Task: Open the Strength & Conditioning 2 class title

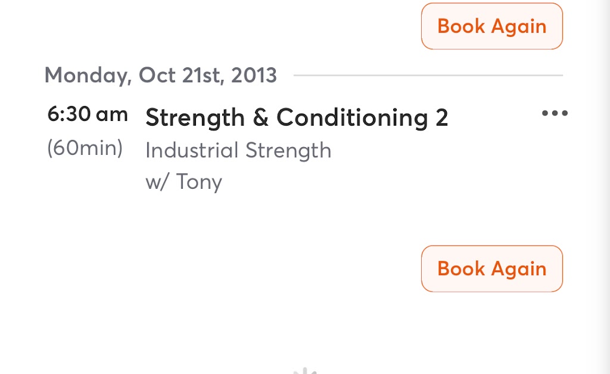Action: pyautogui.click(x=296, y=118)
